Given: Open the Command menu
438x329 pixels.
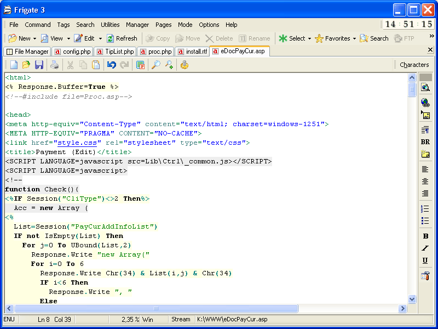Looking at the screenshot, I should click(38, 25).
